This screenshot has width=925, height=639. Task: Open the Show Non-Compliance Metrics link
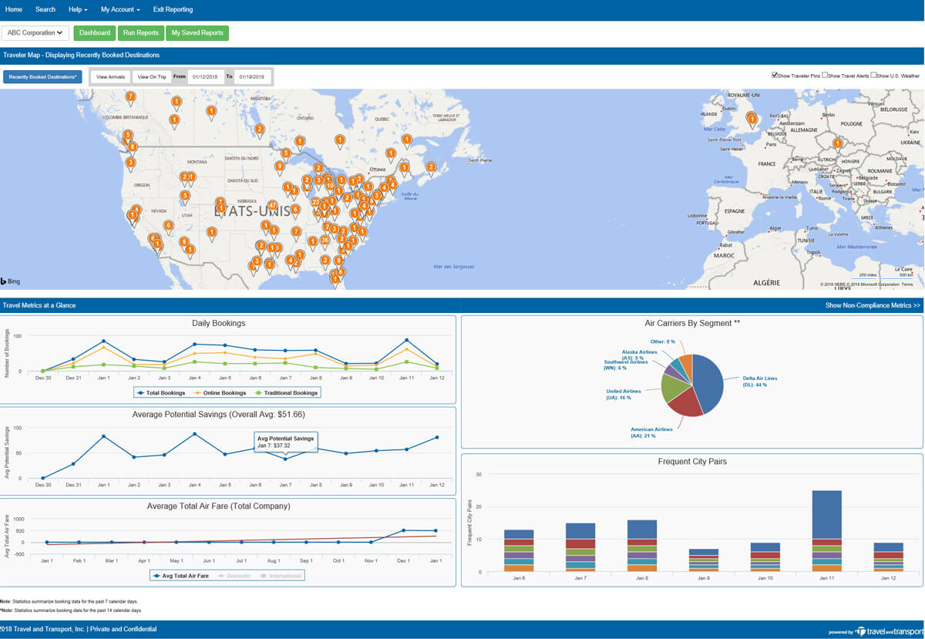pos(873,305)
